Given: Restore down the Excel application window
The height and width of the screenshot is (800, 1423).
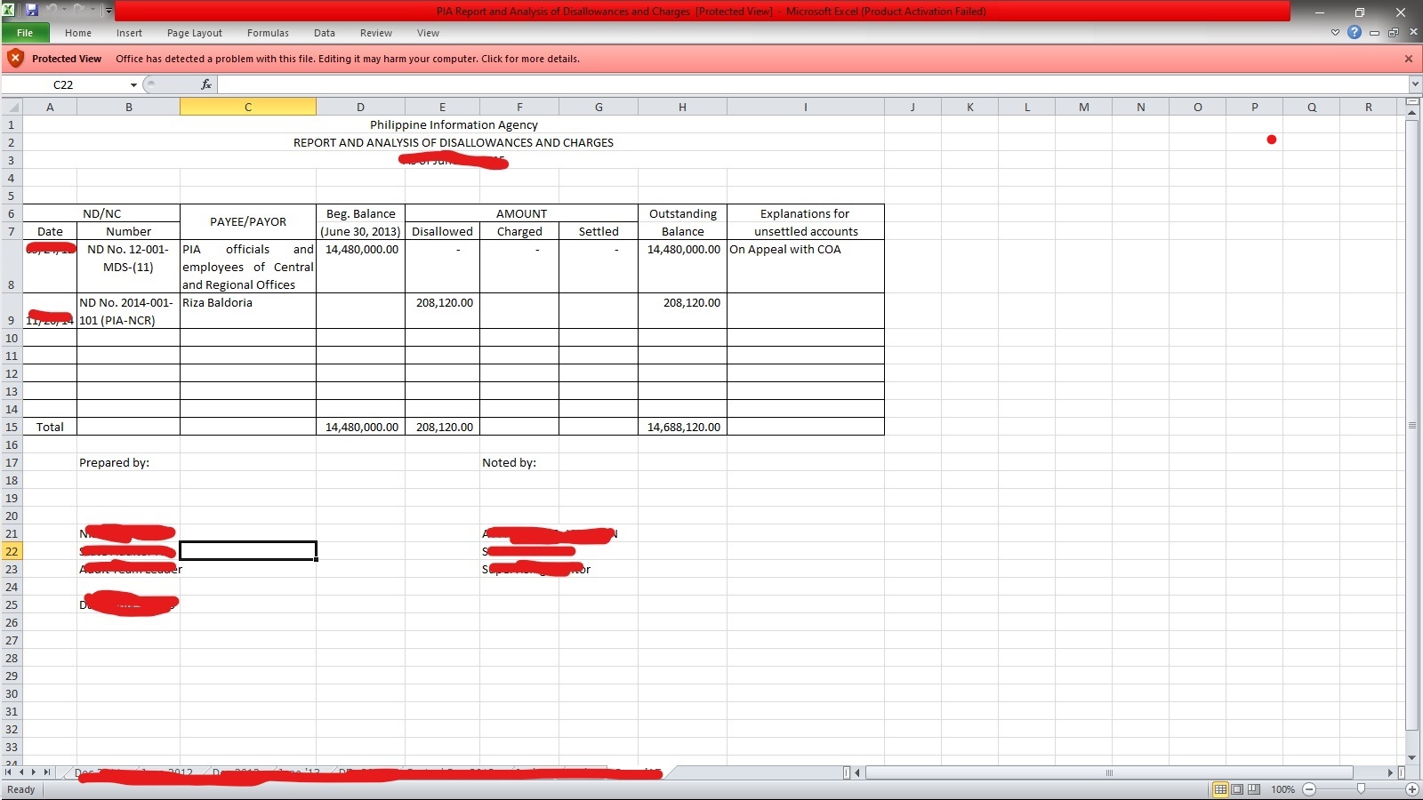Looking at the screenshot, I should 1360,12.
